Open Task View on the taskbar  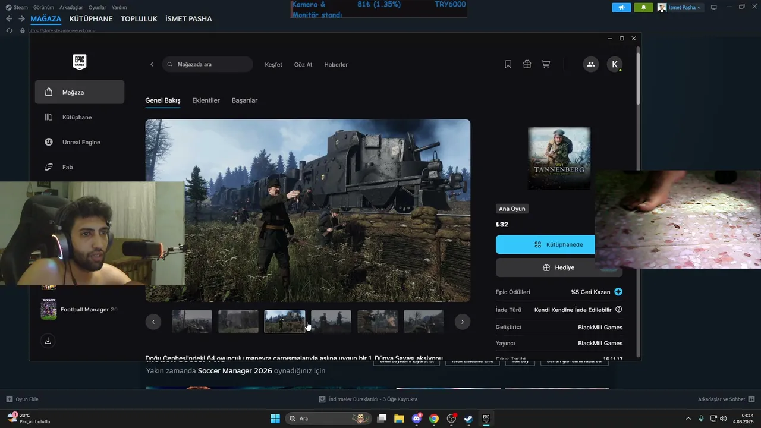click(x=382, y=418)
